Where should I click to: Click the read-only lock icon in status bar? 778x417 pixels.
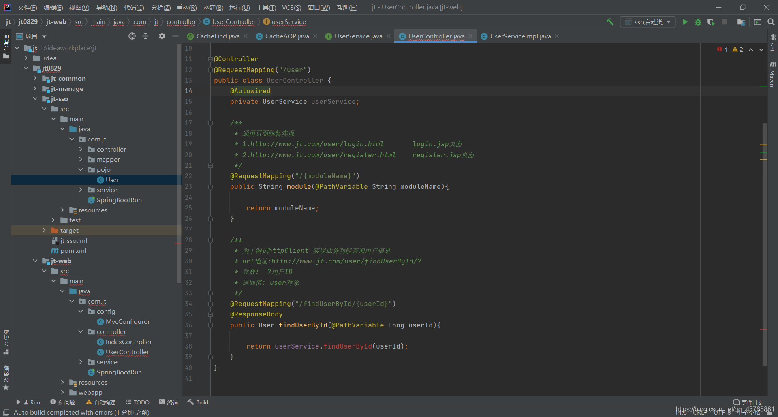point(769,413)
